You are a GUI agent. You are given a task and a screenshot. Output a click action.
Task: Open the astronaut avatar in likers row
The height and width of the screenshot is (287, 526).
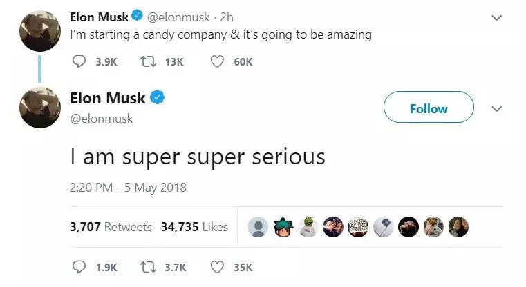pos(433,227)
